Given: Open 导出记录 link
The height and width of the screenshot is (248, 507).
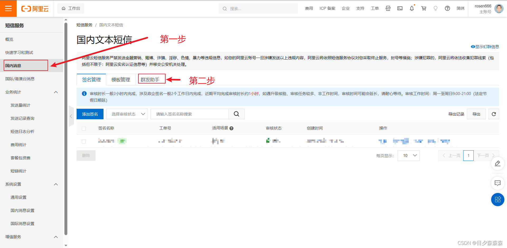Looking at the screenshot, I should [x=456, y=114].
